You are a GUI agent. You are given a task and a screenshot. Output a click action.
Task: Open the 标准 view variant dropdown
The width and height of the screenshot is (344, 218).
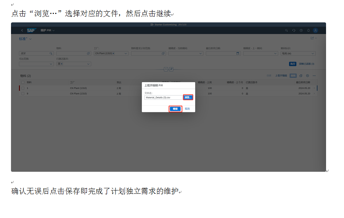click(x=30, y=39)
